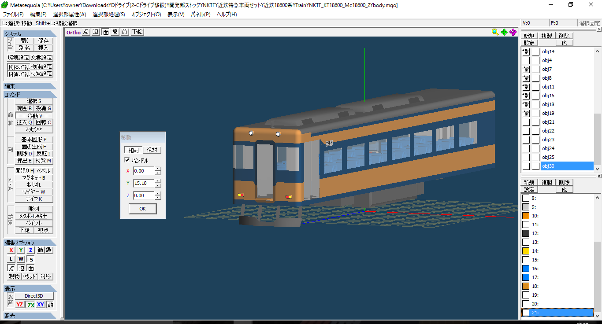Viewport: 602px width, 324px height.
Task: Click the Direct3D display button
Action: pyautogui.click(x=34, y=296)
